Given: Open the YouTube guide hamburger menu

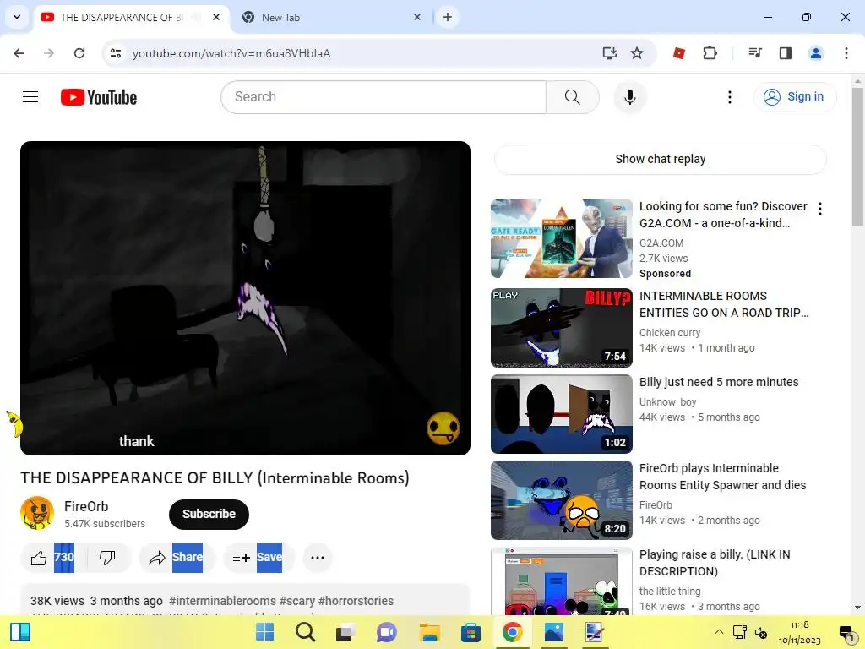Looking at the screenshot, I should [30, 97].
